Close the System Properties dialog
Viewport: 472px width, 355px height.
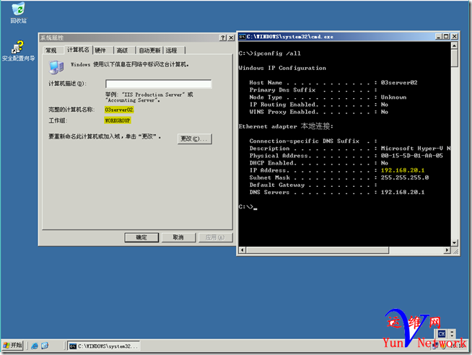pos(231,38)
